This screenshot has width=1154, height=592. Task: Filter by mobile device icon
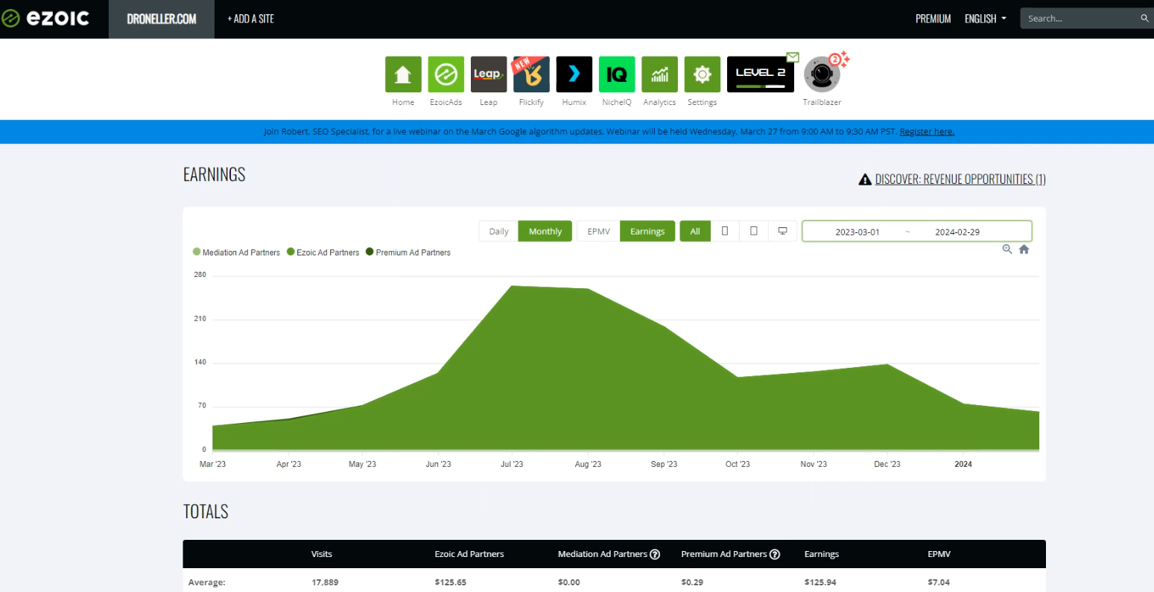pos(725,232)
